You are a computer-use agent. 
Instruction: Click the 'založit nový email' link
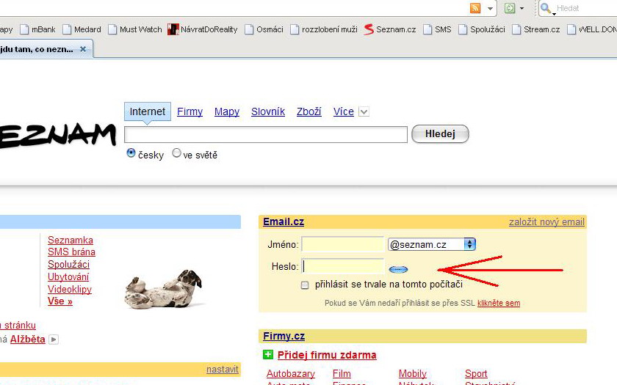pyautogui.click(x=546, y=222)
